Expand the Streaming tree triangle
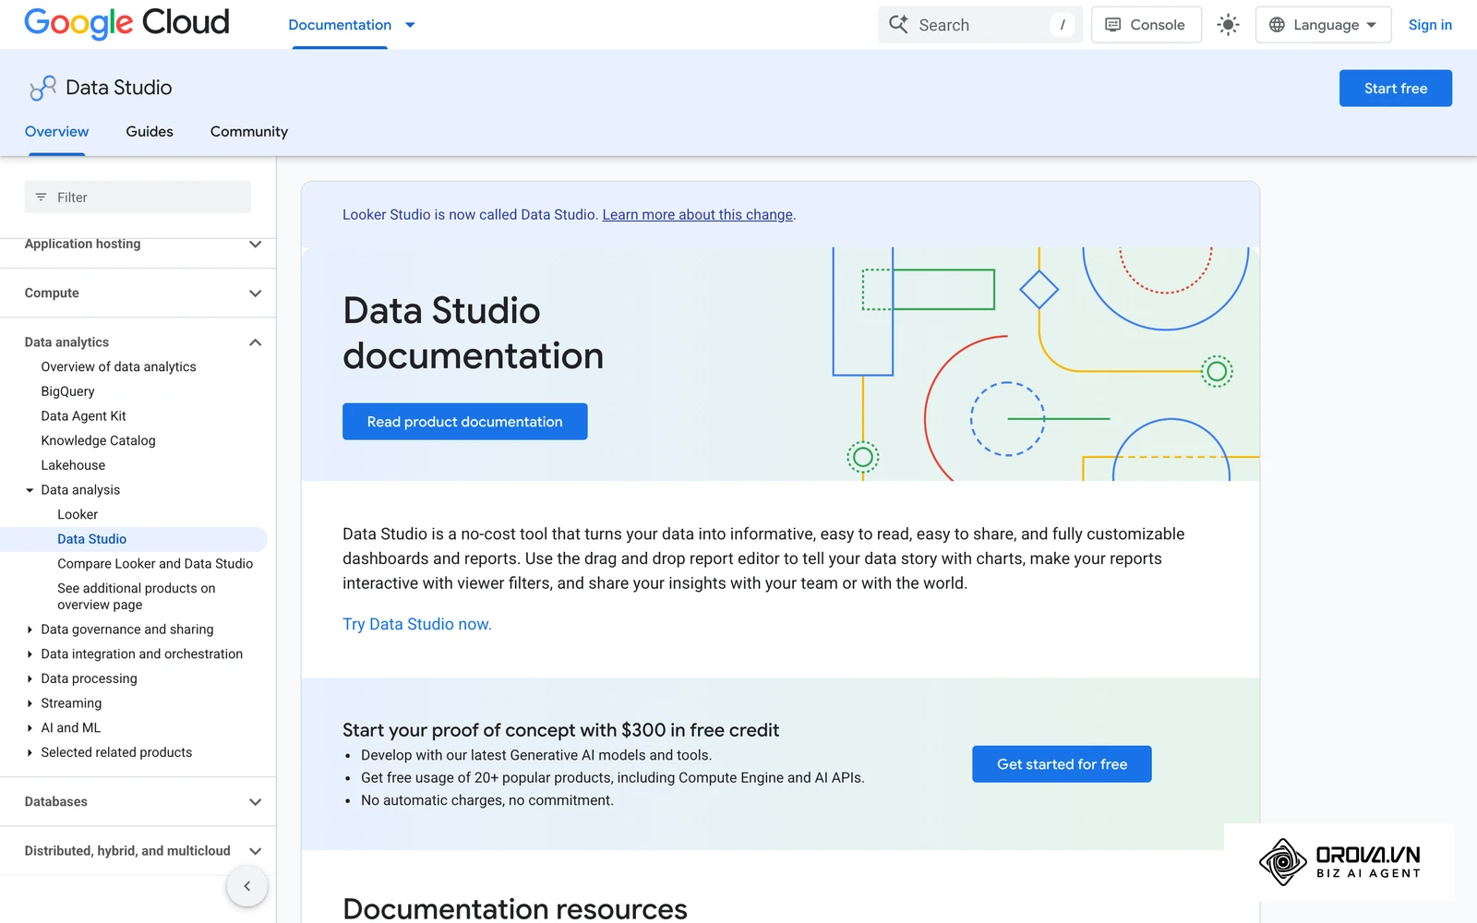 point(30,703)
